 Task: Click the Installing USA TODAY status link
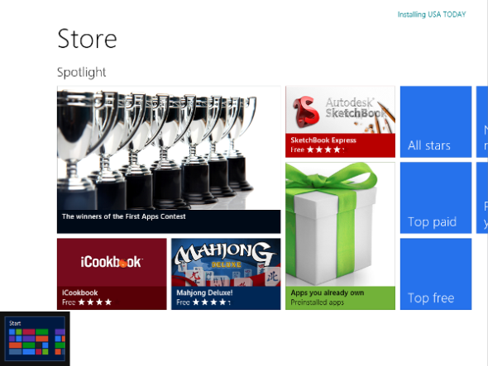[432, 14]
